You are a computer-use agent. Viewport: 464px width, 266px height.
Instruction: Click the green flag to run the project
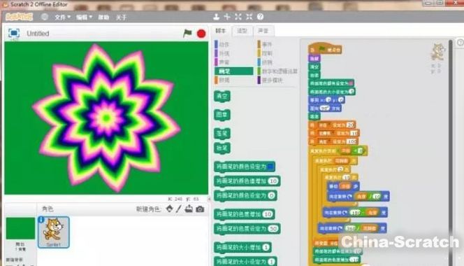(187, 33)
